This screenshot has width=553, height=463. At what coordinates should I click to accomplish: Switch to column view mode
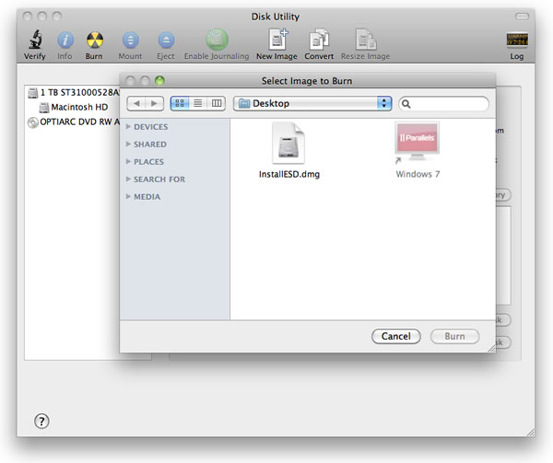(217, 104)
